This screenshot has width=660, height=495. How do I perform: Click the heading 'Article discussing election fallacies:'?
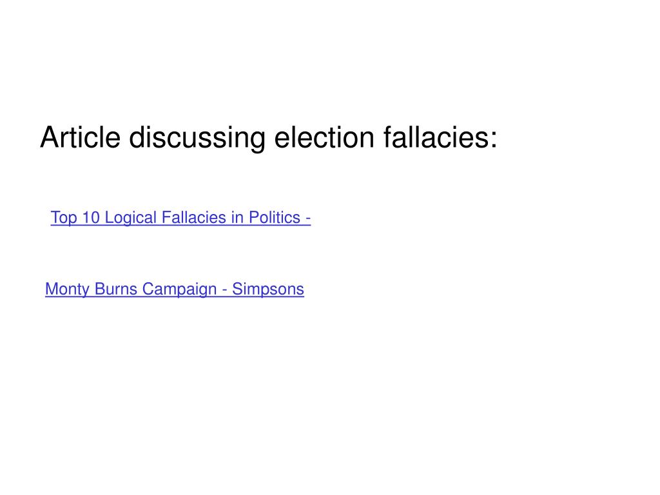click(x=268, y=138)
